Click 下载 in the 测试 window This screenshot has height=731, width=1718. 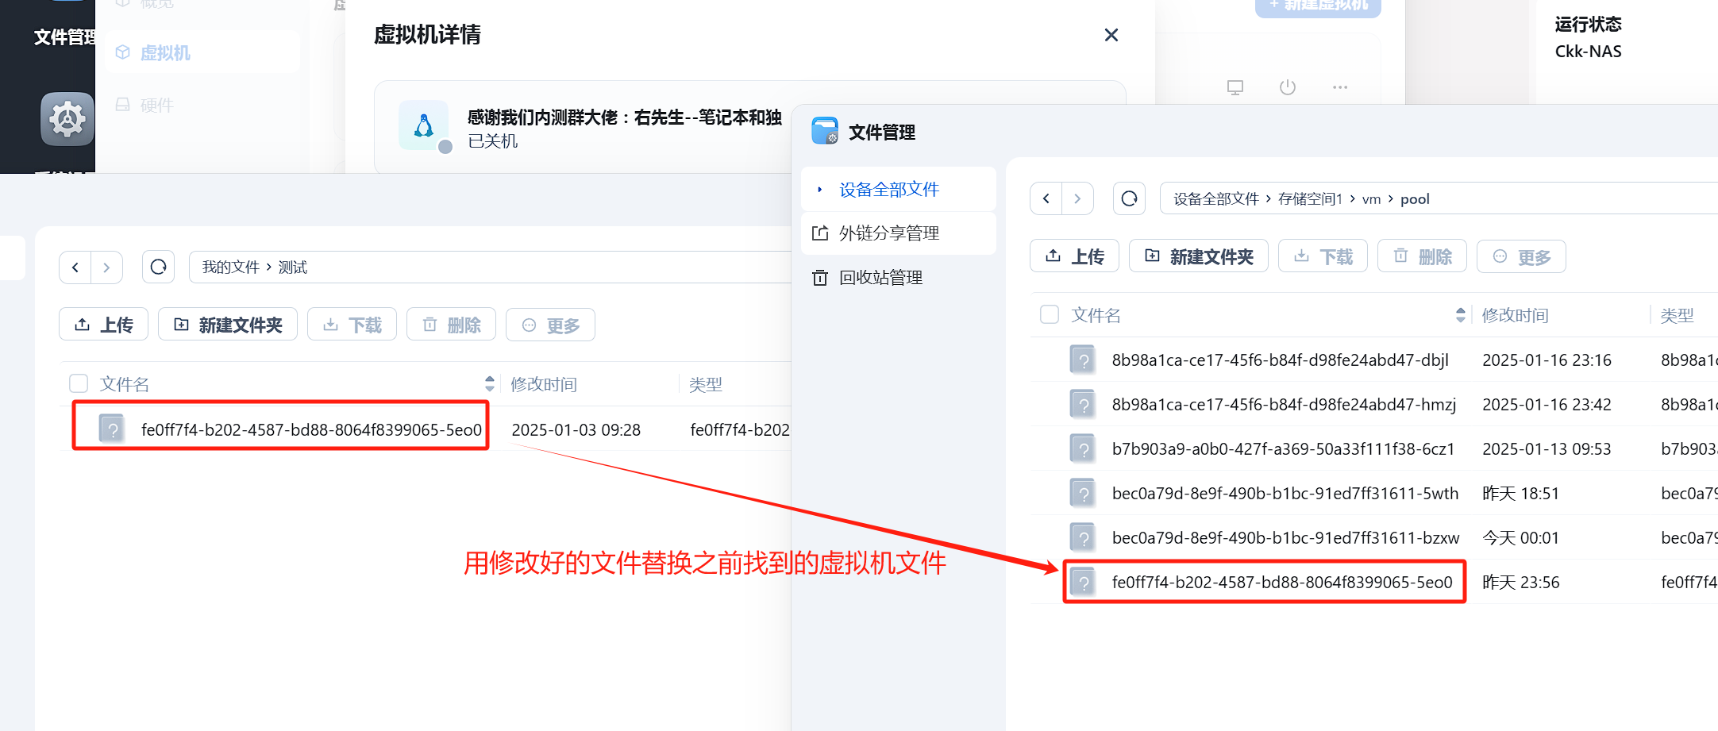[x=352, y=325]
